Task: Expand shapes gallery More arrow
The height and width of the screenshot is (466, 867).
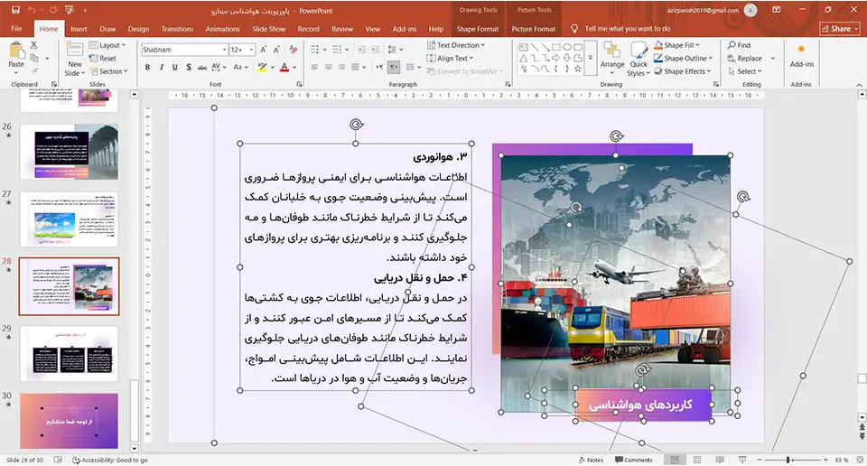Action: click(x=591, y=58)
